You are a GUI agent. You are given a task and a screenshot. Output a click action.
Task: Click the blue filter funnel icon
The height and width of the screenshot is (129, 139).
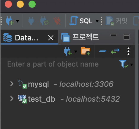coord(123,64)
